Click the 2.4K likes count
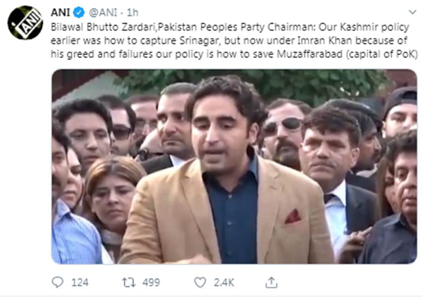This screenshot has width=422, height=297. coord(224,283)
